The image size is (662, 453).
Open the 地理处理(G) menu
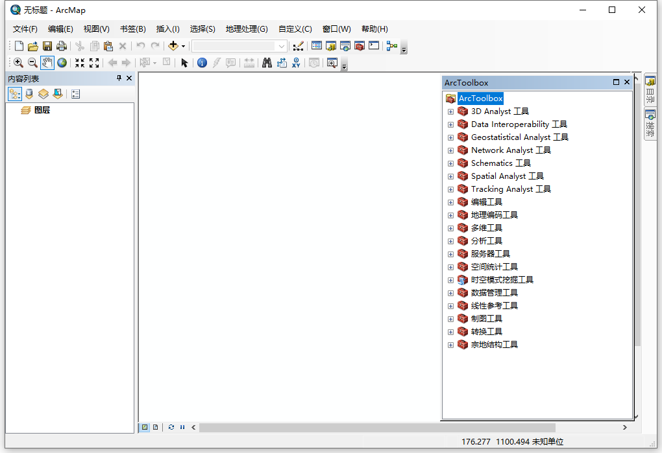tap(247, 29)
